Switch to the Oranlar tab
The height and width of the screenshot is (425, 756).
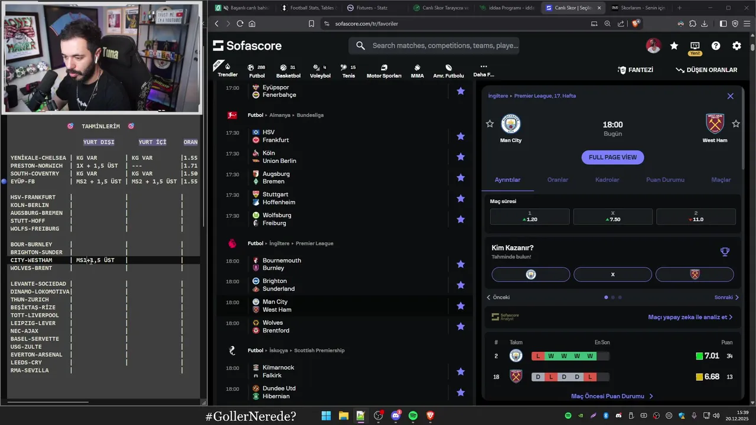coord(558,180)
